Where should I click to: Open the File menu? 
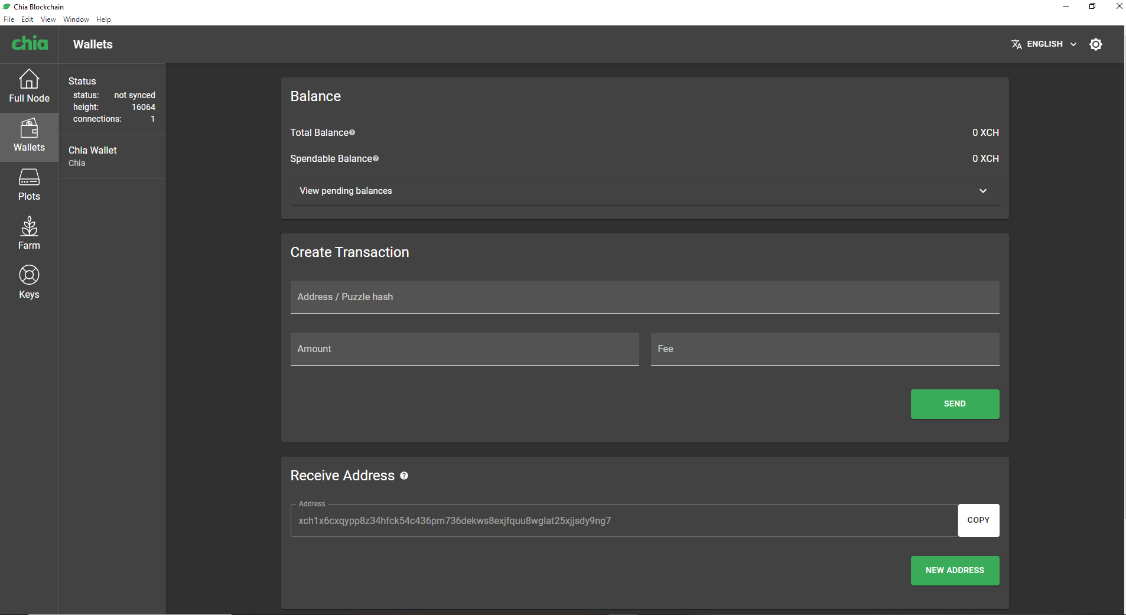point(9,19)
